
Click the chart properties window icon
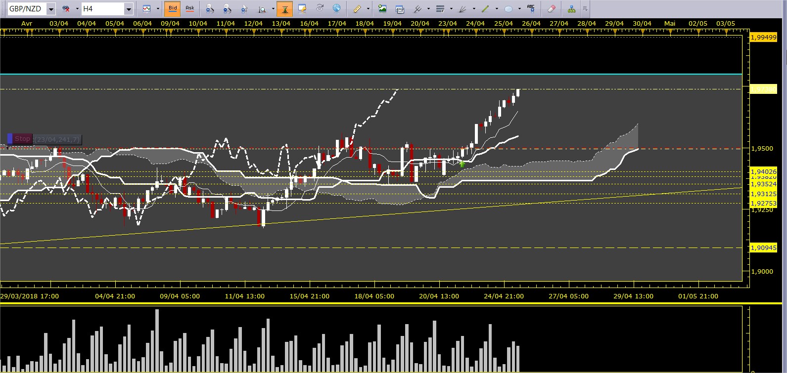[x=302, y=8]
